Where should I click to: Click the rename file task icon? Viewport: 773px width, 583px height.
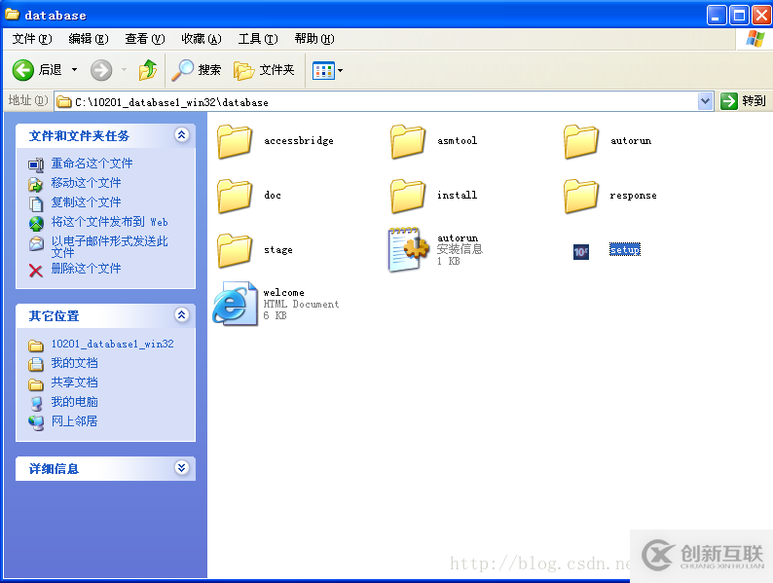35,164
